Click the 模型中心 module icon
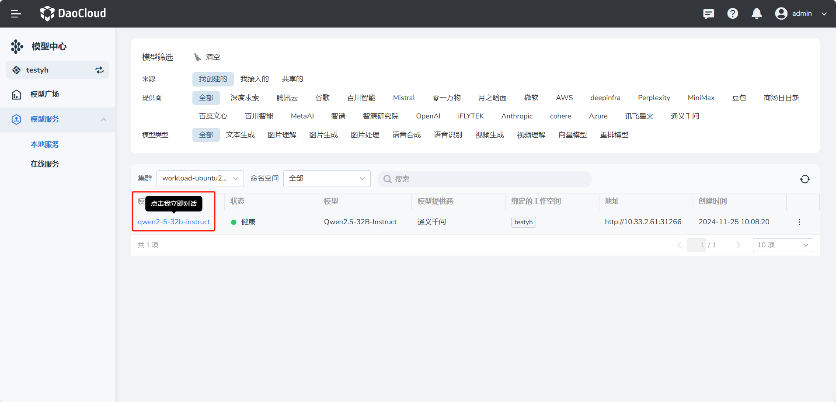This screenshot has height=402, width=836. coord(17,46)
